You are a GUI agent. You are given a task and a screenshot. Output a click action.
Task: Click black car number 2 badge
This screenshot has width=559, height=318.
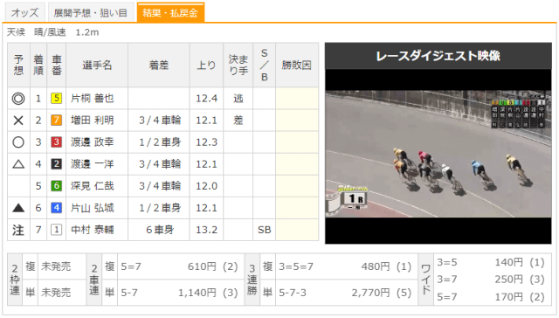click(56, 164)
